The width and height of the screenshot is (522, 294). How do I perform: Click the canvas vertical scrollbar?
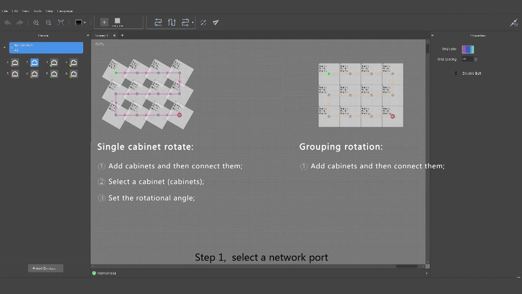point(427,49)
